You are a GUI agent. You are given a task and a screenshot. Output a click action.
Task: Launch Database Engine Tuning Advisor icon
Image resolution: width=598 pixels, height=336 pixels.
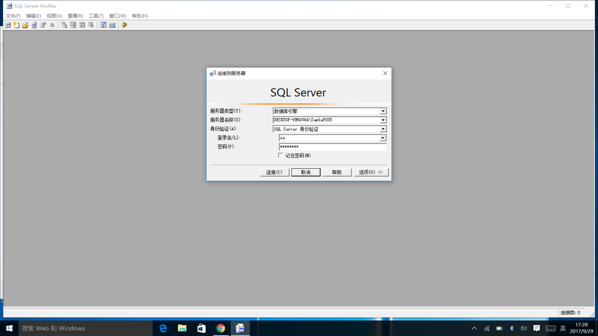click(103, 25)
